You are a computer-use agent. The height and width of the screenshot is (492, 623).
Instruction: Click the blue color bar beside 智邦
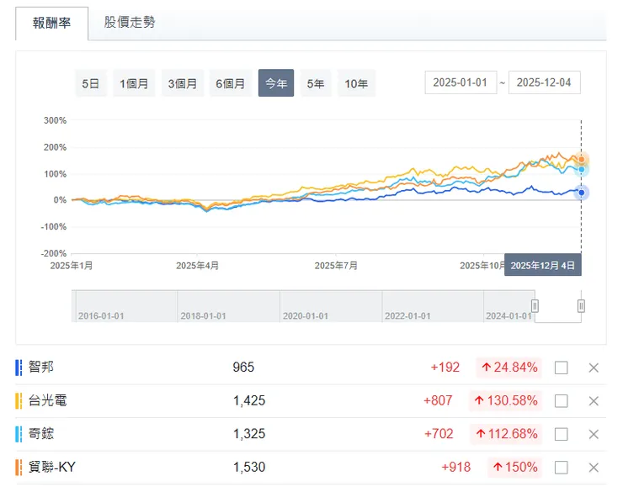(19, 368)
